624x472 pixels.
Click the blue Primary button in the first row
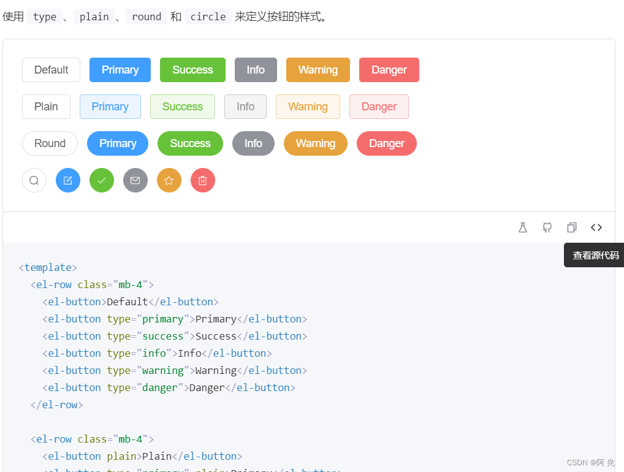(120, 70)
